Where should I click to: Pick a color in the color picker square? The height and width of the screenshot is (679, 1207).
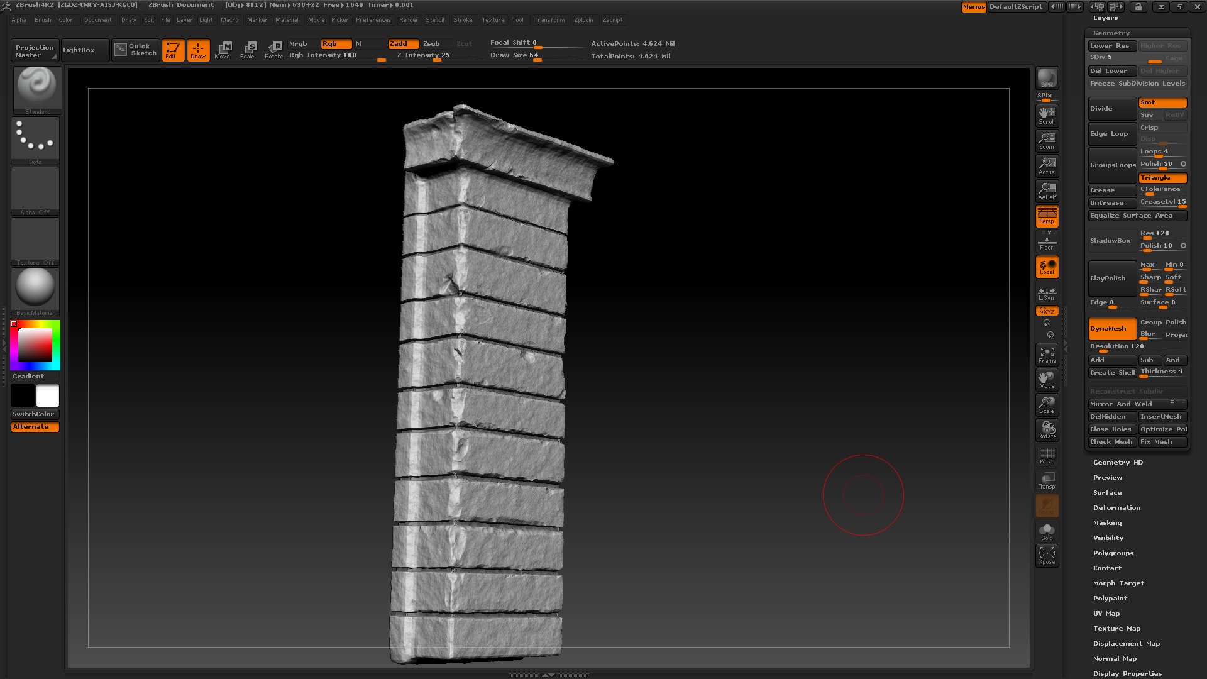pyautogui.click(x=35, y=345)
